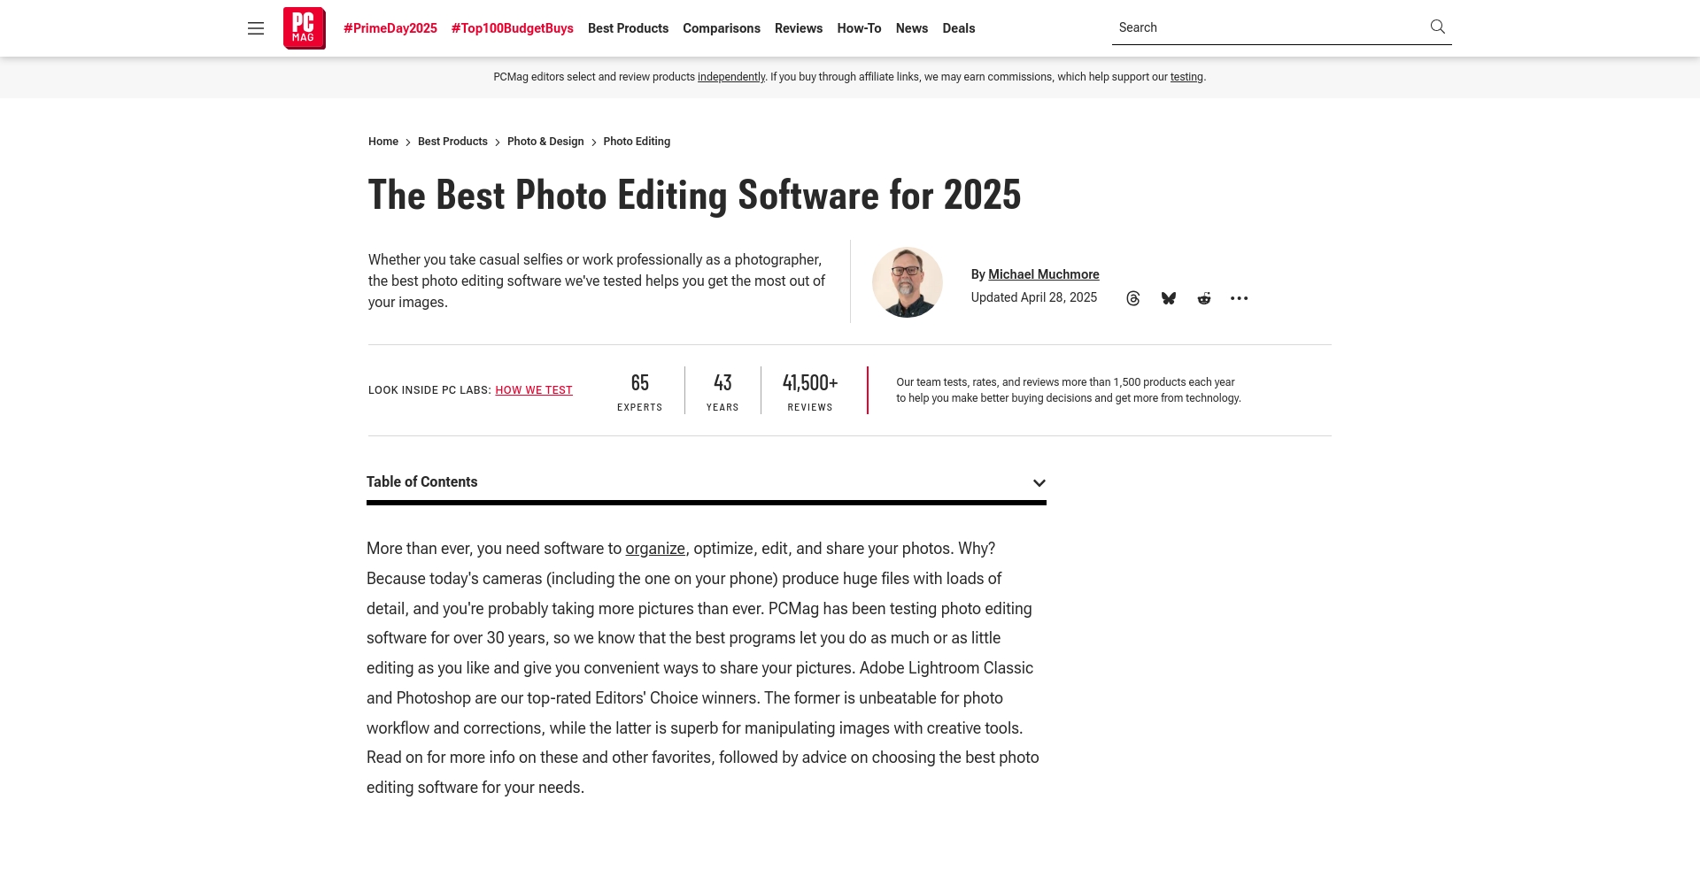Open Photo & Design breadcrumb

pyautogui.click(x=545, y=142)
